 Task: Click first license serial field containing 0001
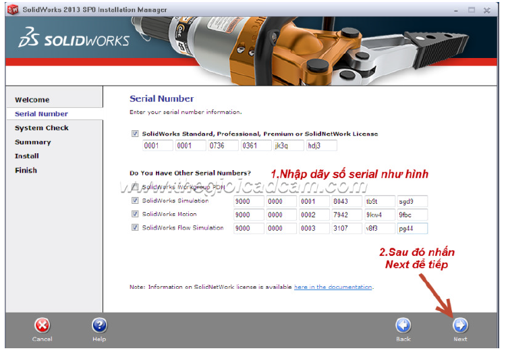(x=158, y=146)
